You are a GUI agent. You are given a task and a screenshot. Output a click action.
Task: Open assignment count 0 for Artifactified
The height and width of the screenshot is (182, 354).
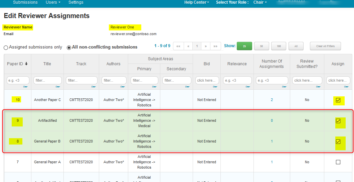(272, 120)
